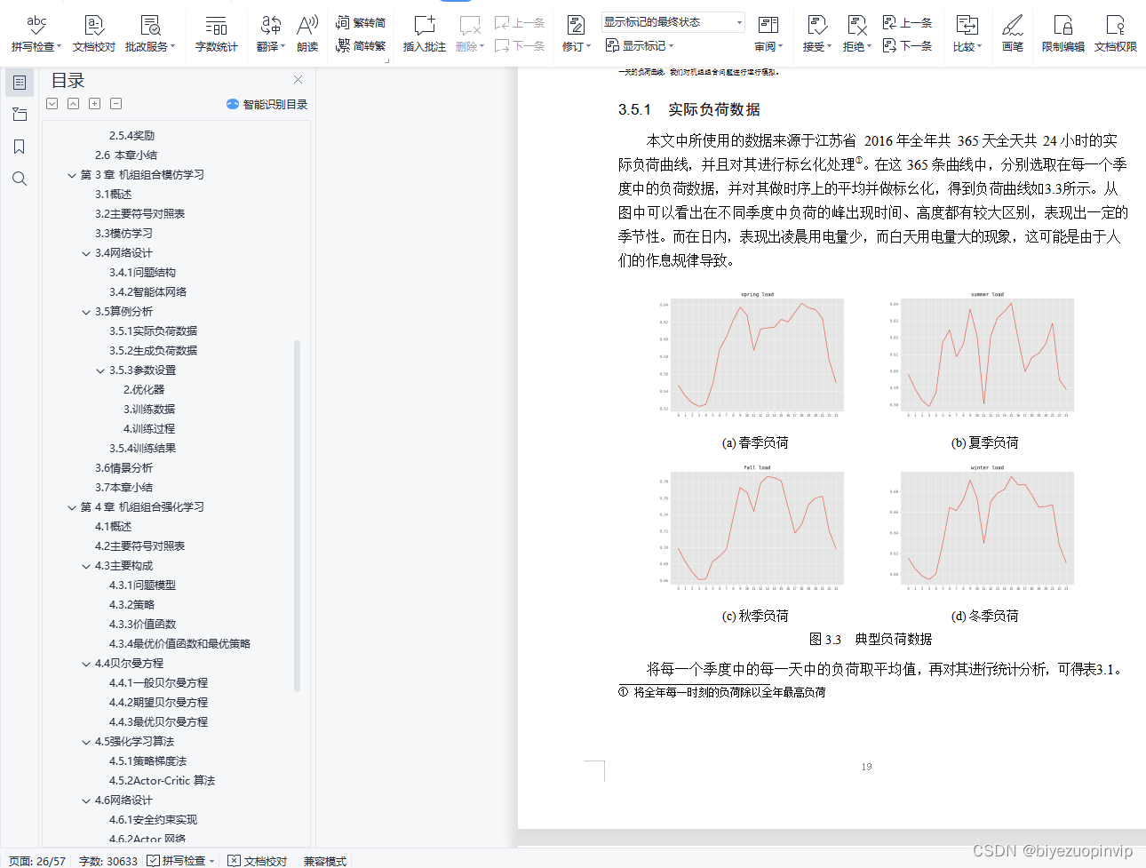Click the delete comment (删除) icon

470,34
